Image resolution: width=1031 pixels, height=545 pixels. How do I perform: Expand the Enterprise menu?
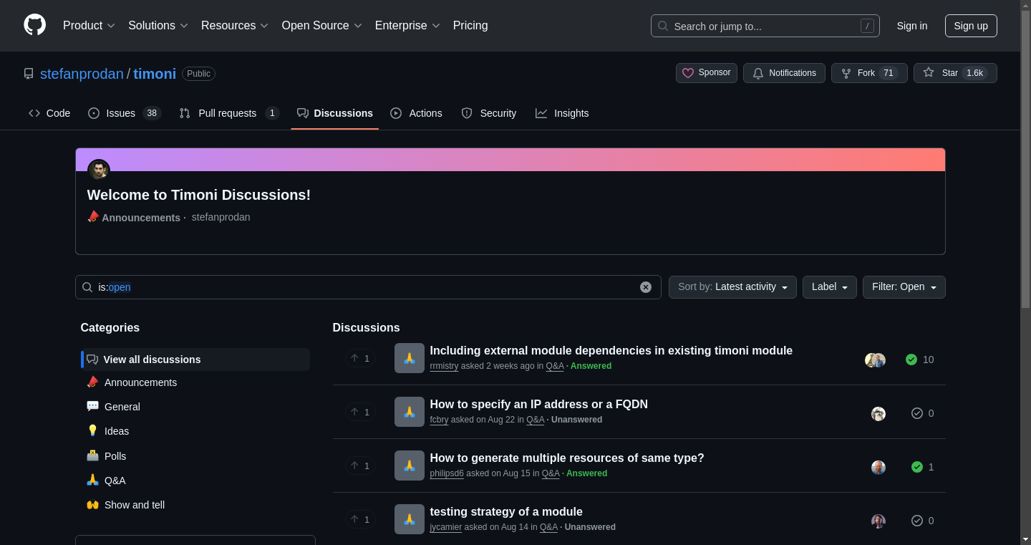(408, 25)
